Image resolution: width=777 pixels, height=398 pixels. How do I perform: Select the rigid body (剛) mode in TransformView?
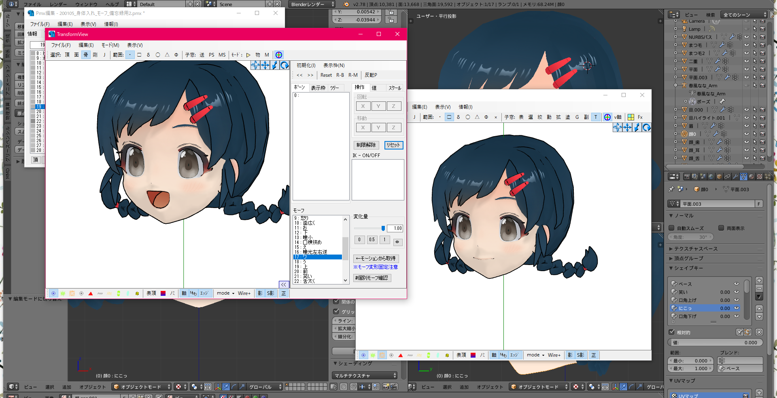click(x=95, y=55)
